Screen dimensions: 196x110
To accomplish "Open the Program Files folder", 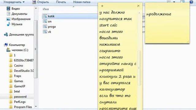I will click(23, 107).
